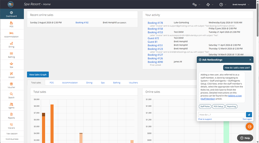Image resolution: width=259 pixels, height=143 pixels.
Task: Switch to the Bathing sales tab
Action: [x=117, y=83]
